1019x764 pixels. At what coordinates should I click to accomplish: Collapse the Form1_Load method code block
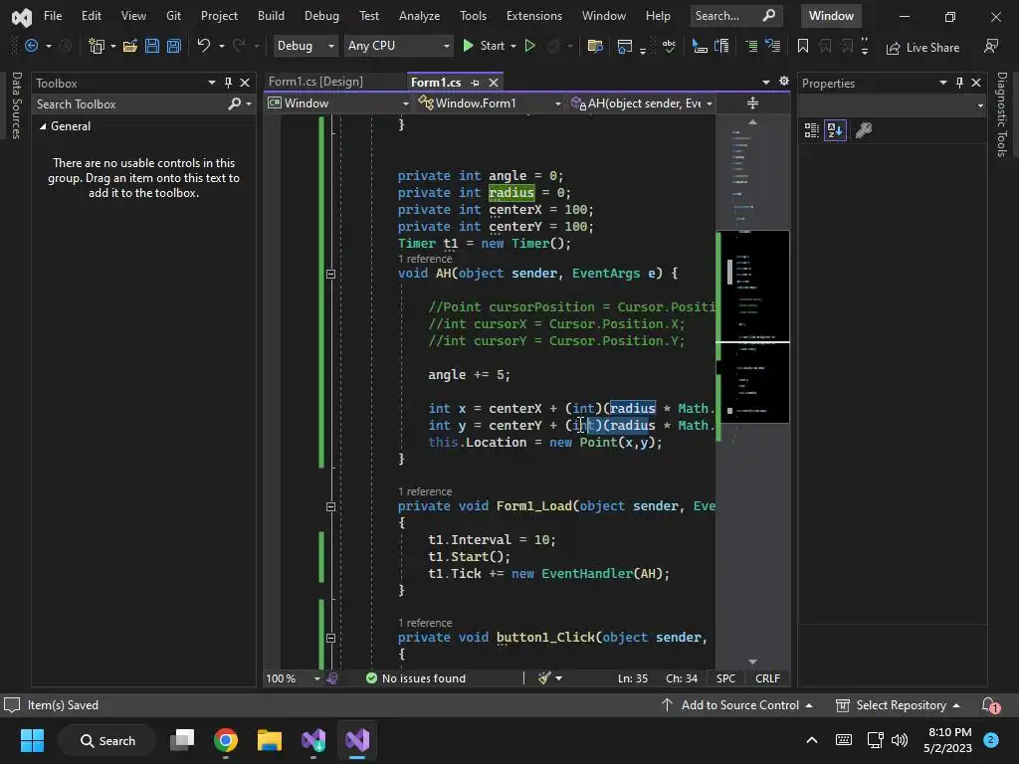330,506
